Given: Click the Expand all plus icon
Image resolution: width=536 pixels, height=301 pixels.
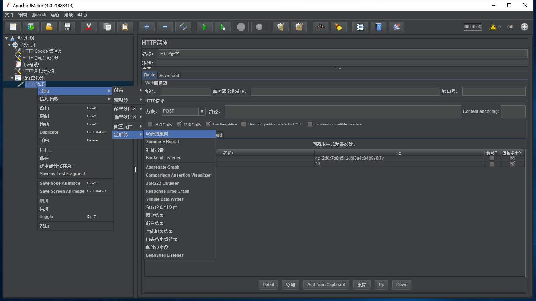Looking at the screenshot, I should [x=147, y=27].
